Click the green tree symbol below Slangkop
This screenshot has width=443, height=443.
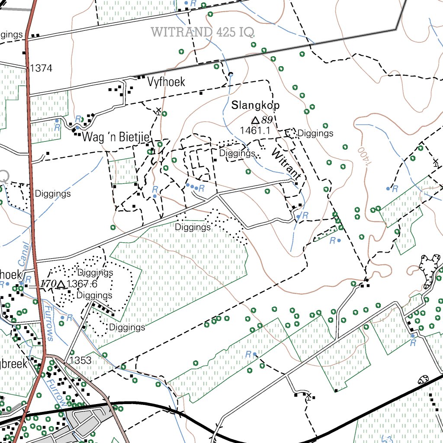point(248,170)
